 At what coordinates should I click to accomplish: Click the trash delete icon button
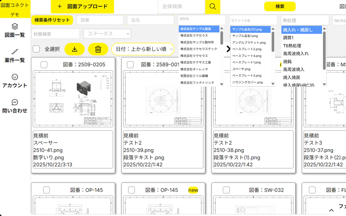98,49
